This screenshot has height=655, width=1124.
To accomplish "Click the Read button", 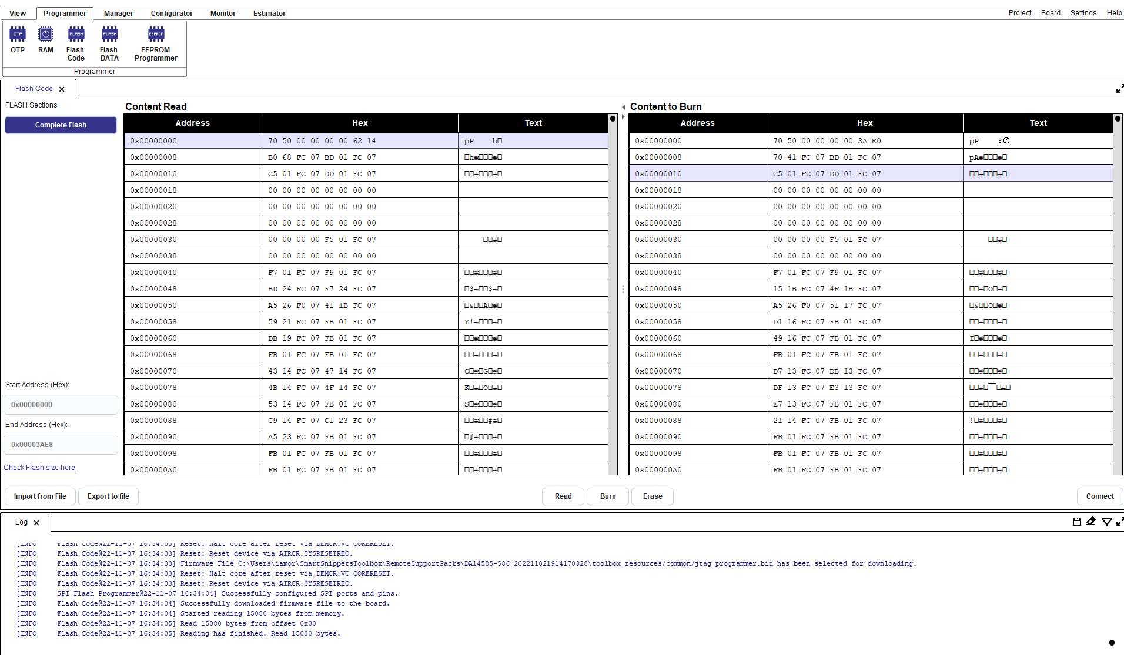I will click(x=563, y=496).
